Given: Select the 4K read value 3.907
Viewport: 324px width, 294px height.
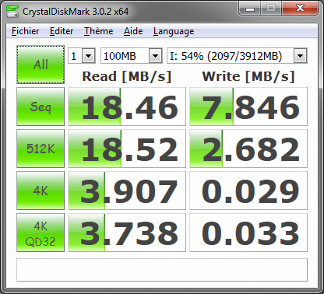Looking at the screenshot, I should [x=127, y=191].
